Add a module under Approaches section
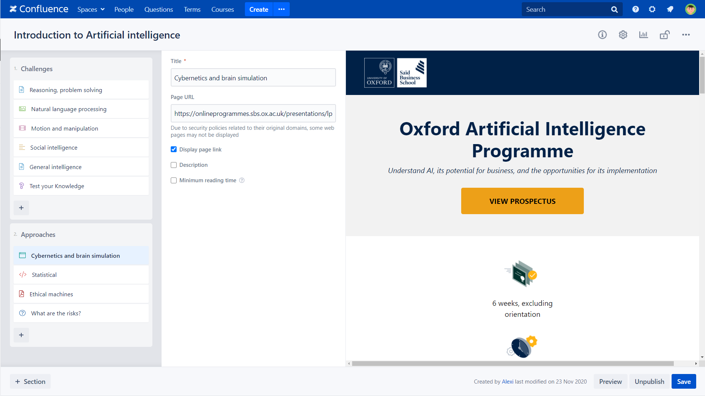 click(21, 335)
